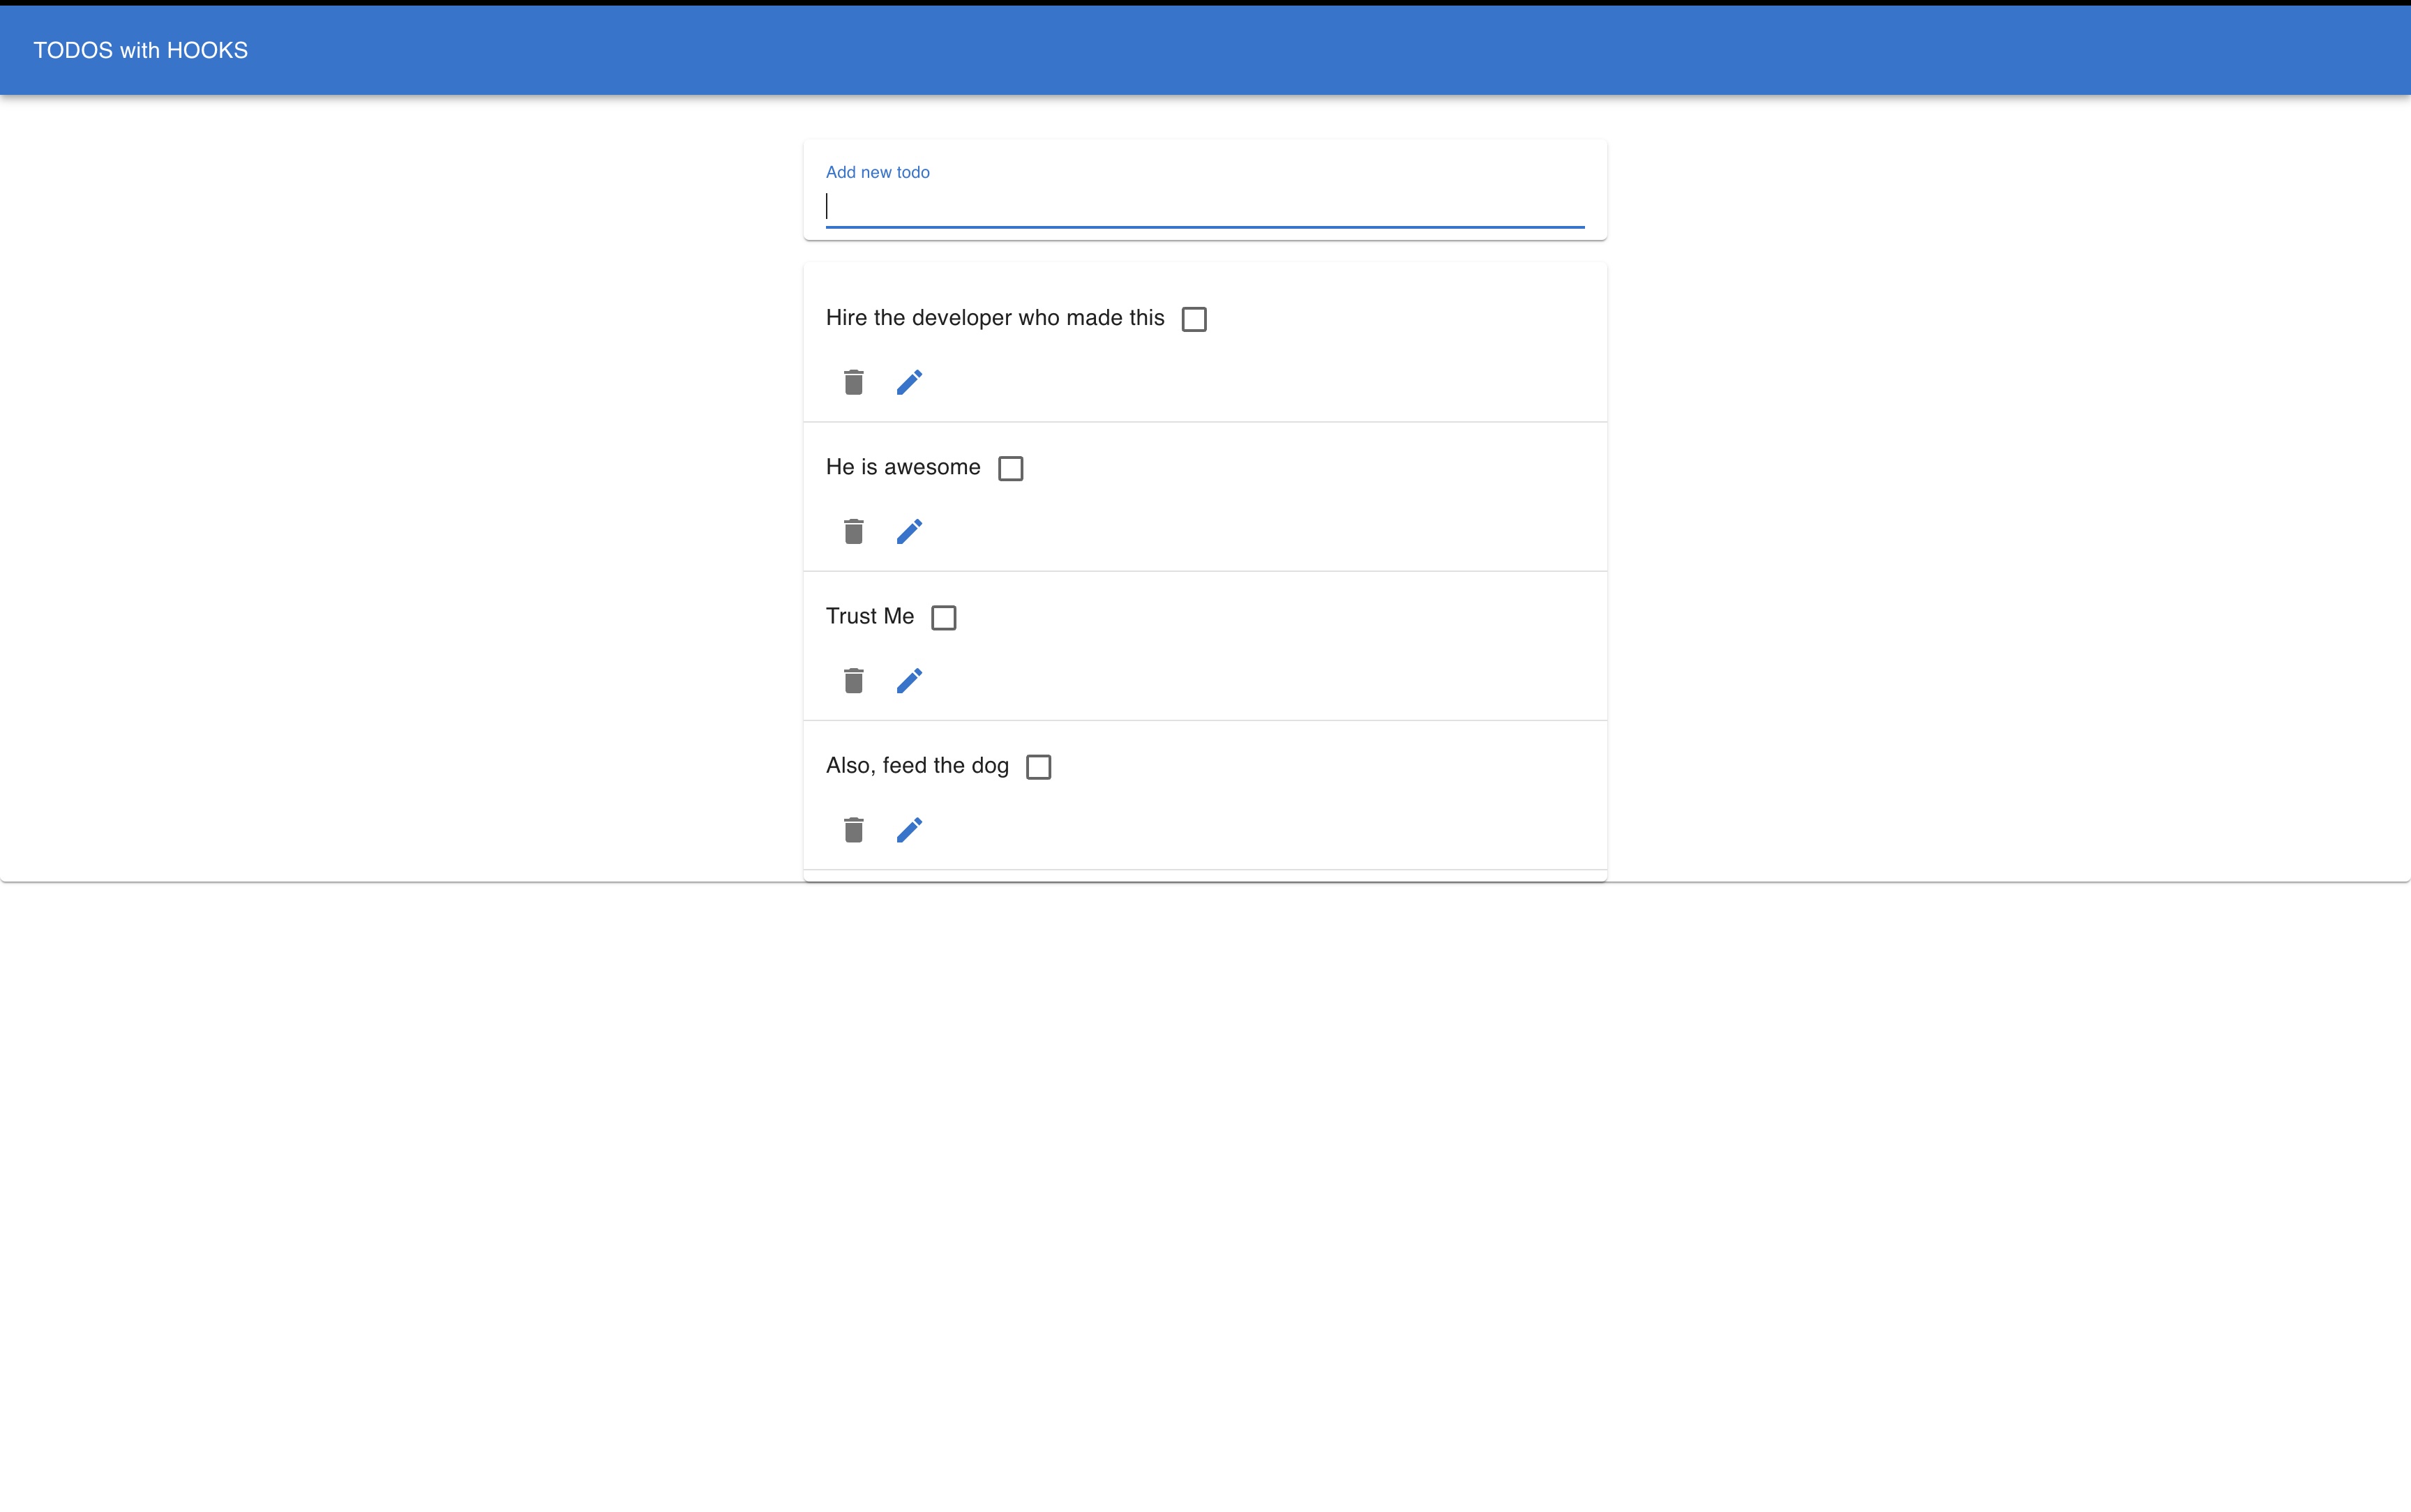This screenshot has height=1512, width=2411.
Task: Delete the 'Hire the developer who made this' todo
Action: [853, 382]
